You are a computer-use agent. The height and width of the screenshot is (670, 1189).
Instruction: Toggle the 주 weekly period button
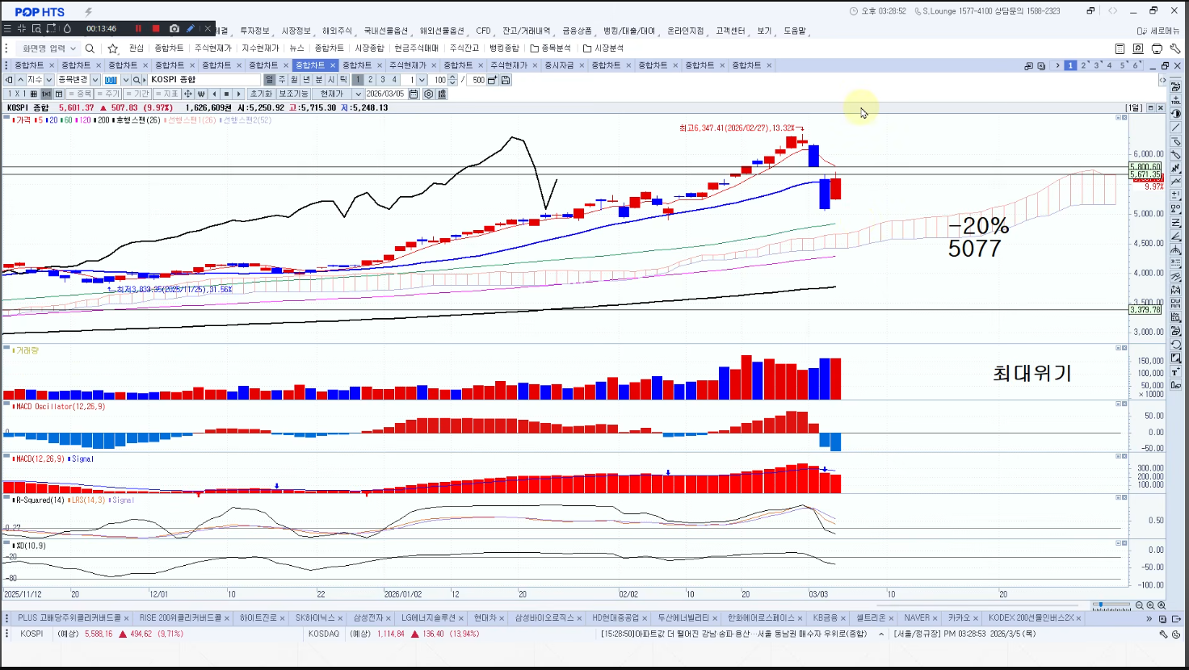282,80
